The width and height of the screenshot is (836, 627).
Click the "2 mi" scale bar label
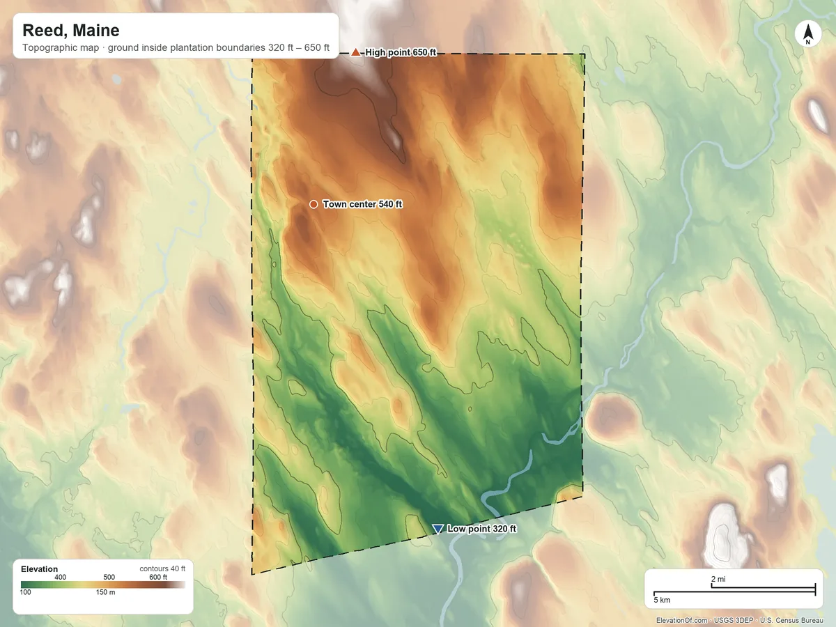pos(718,579)
